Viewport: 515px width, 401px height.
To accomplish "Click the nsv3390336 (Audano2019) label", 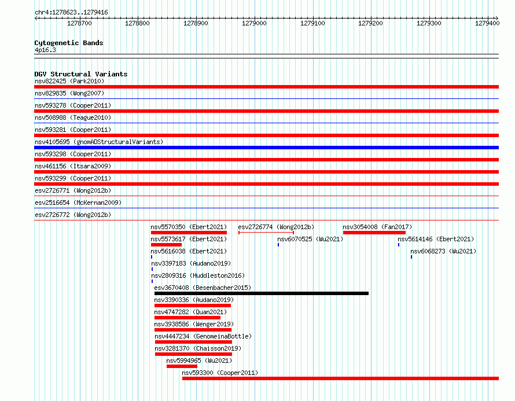I will pos(194,300).
